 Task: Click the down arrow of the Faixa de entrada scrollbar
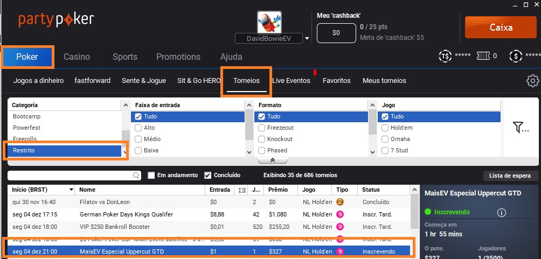pyautogui.click(x=249, y=152)
